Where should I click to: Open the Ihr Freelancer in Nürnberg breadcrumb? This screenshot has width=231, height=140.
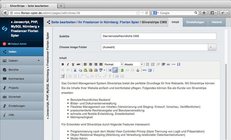pos(109,22)
